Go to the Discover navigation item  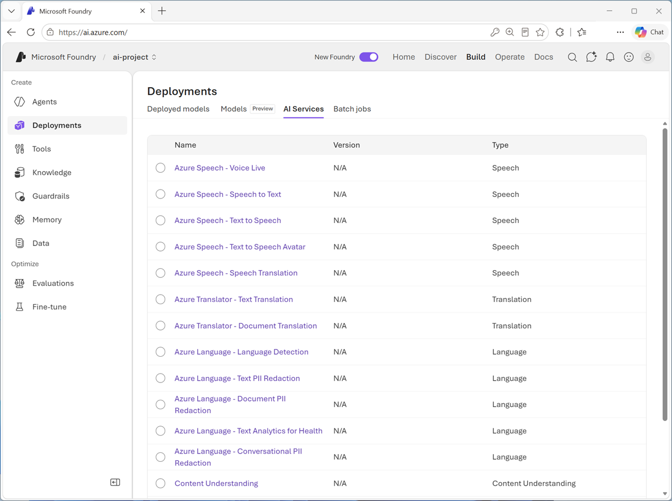[x=441, y=57]
